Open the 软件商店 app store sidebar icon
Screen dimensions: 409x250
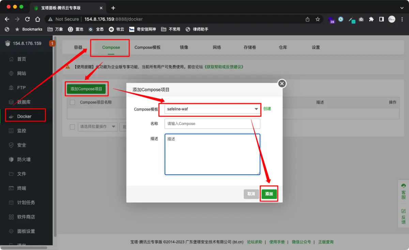click(x=11, y=217)
